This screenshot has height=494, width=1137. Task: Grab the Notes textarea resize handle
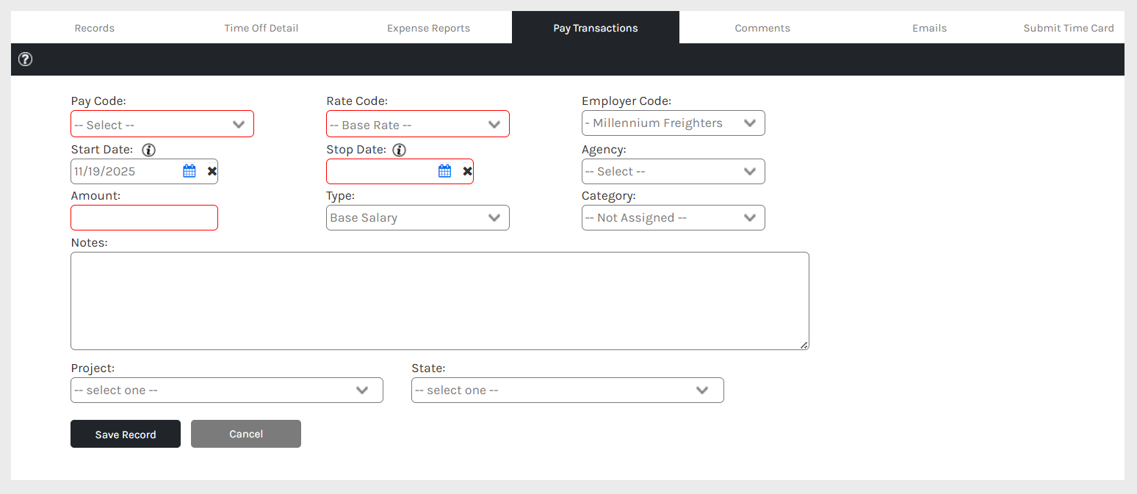[x=804, y=345]
